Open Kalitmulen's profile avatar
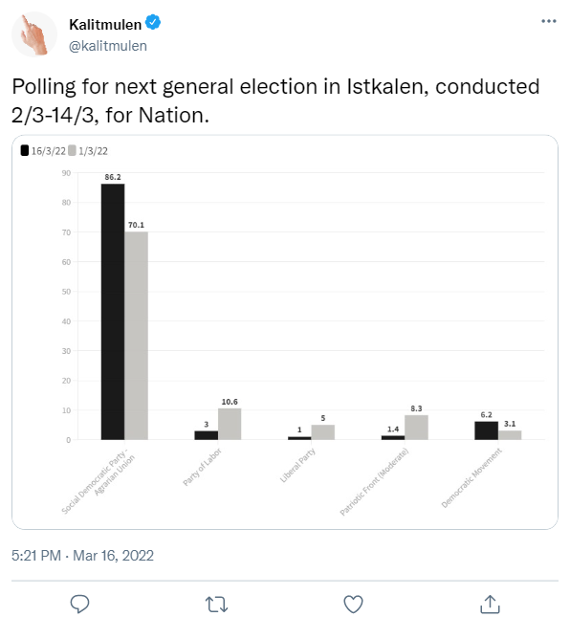 [x=34, y=34]
